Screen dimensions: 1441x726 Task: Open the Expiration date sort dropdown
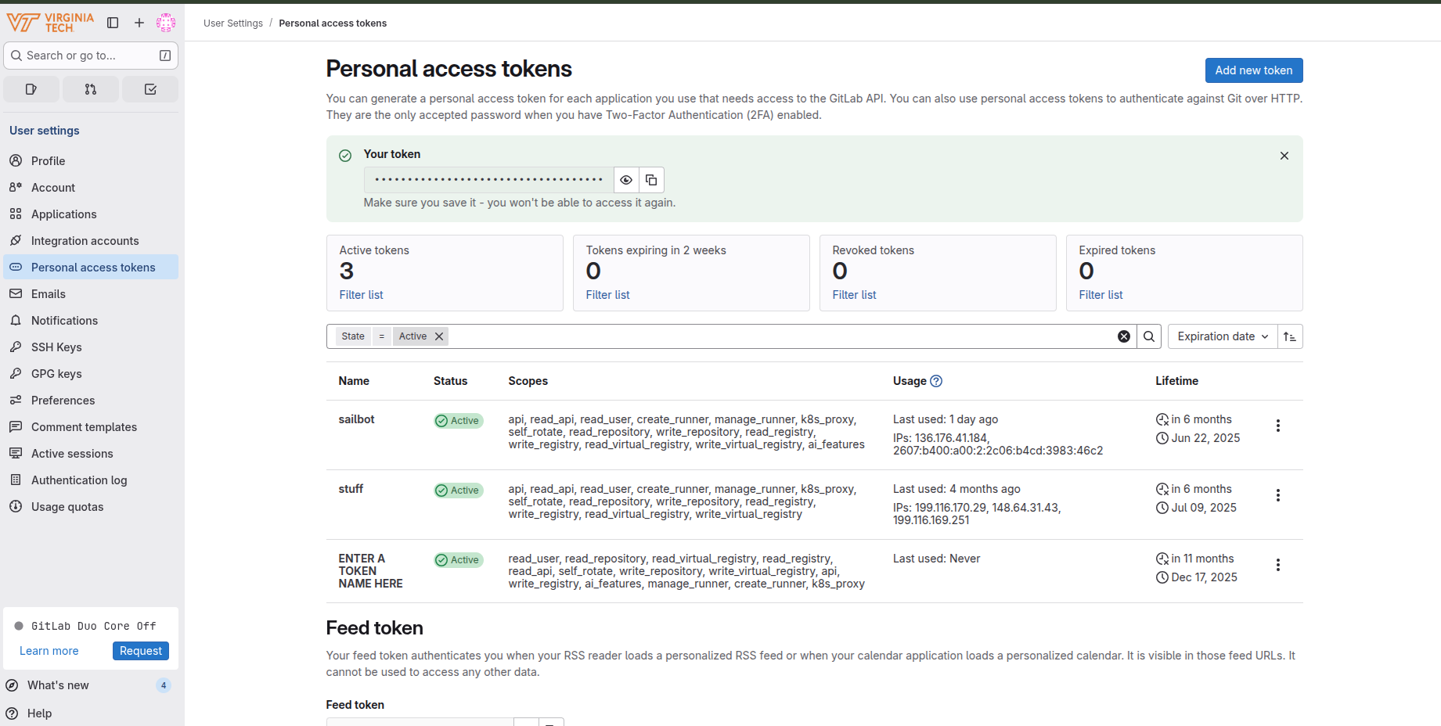tap(1222, 336)
